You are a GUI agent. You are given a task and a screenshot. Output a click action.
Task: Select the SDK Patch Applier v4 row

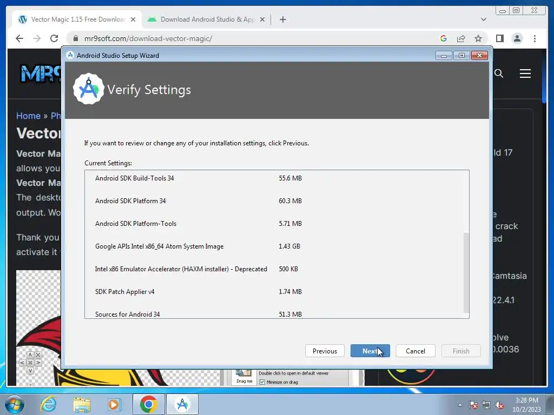click(x=276, y=291)
